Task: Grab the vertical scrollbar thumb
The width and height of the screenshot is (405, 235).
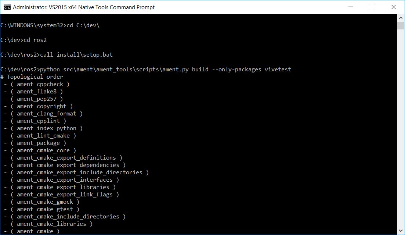Action: (x=401, y=26)
